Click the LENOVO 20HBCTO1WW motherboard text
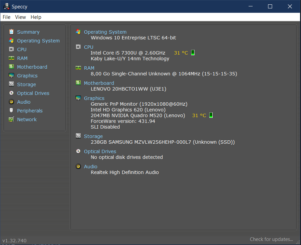This screenshot has width=301, height=245. [x=128, y=89]
